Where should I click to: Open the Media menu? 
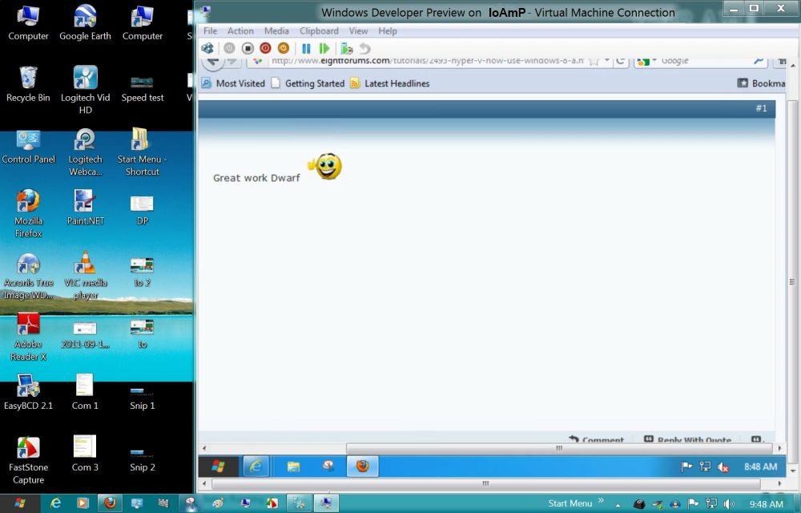coord(276,31)
